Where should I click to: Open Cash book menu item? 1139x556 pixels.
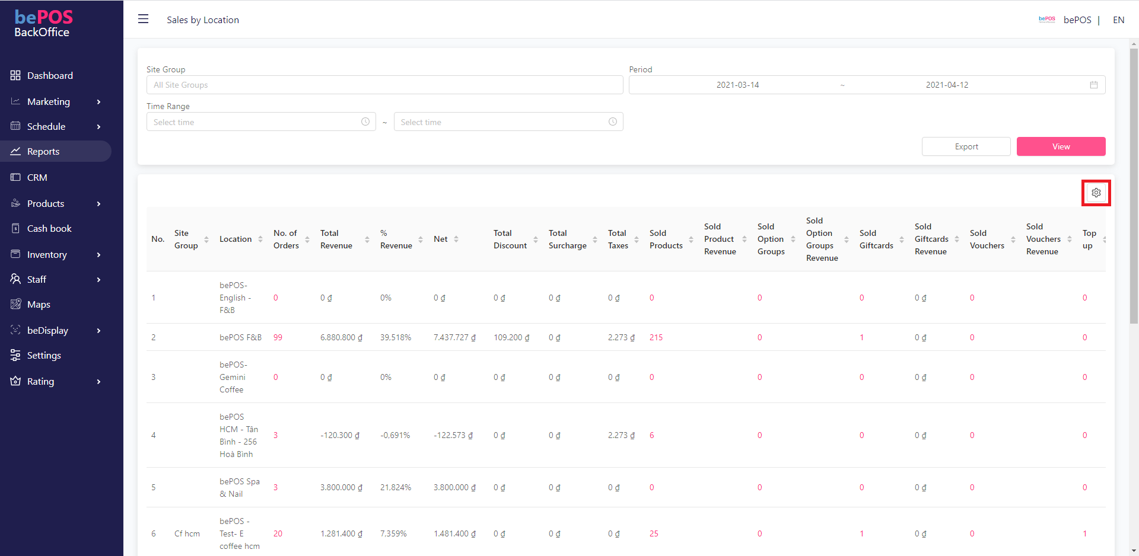(x=49, y=228)
